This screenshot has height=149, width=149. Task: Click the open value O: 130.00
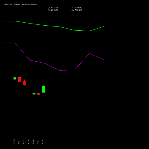(x=53, y=10)
